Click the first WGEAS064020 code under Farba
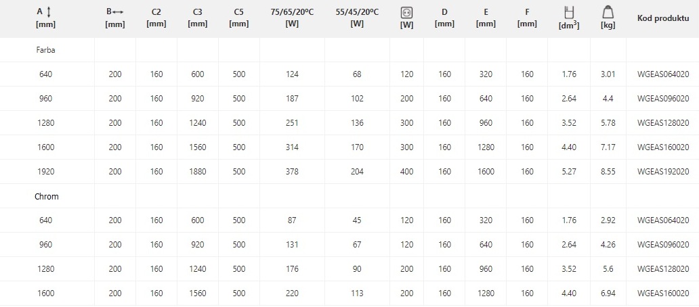The image size is (699, 307). 663,74
